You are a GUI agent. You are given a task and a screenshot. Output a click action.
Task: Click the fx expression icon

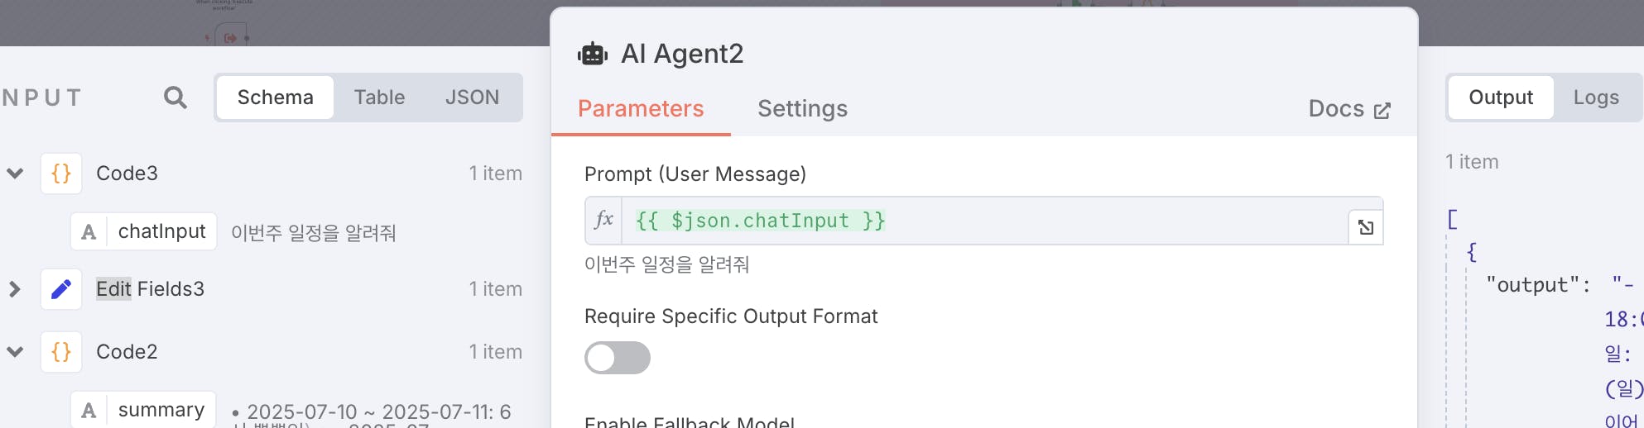tap(603, 221)
